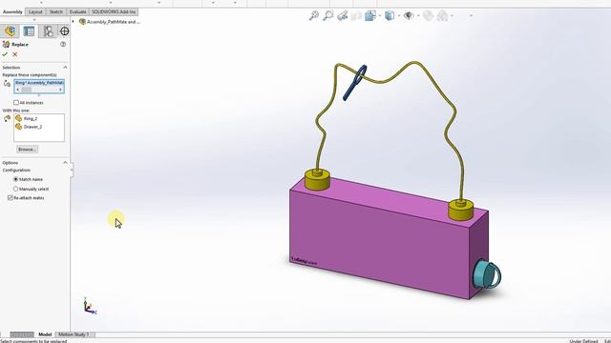Click the help icon next to Replace
Screen dimensions: 611x343
click(63, 45)
